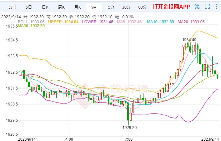Select the active 5分 tab

[x=94, y=7]
